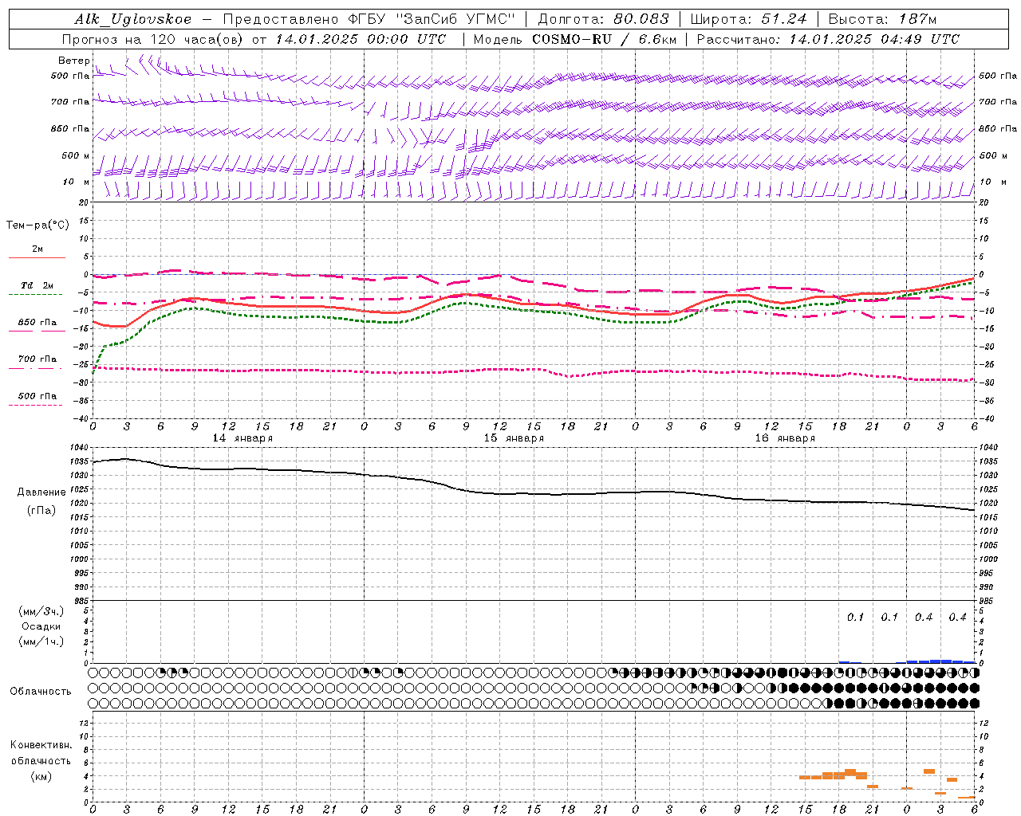This screenshot has width=1021, height=816.
Task: Click the "(мм/1ч.)" precipitation unit label
Action: point(41,641)
